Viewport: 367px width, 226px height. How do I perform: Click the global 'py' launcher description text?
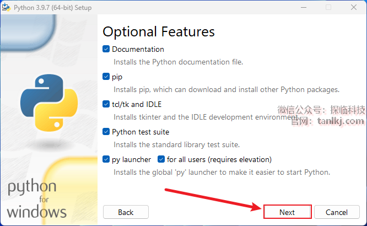pos(222,172)
